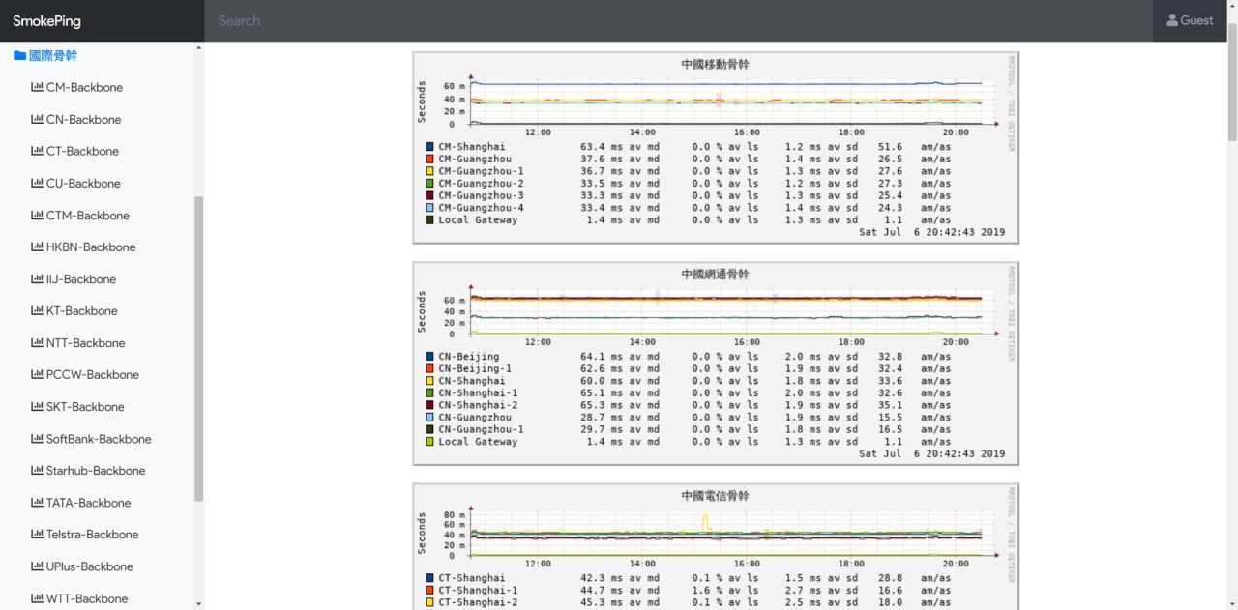Collapse the 國際骨幹 folder
The height and width of the screenshot is (610, 1238).
pyautogui.click(x=45, y=56)
